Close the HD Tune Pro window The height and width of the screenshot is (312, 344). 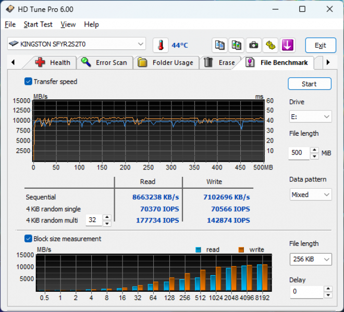(x=329, y=9)
